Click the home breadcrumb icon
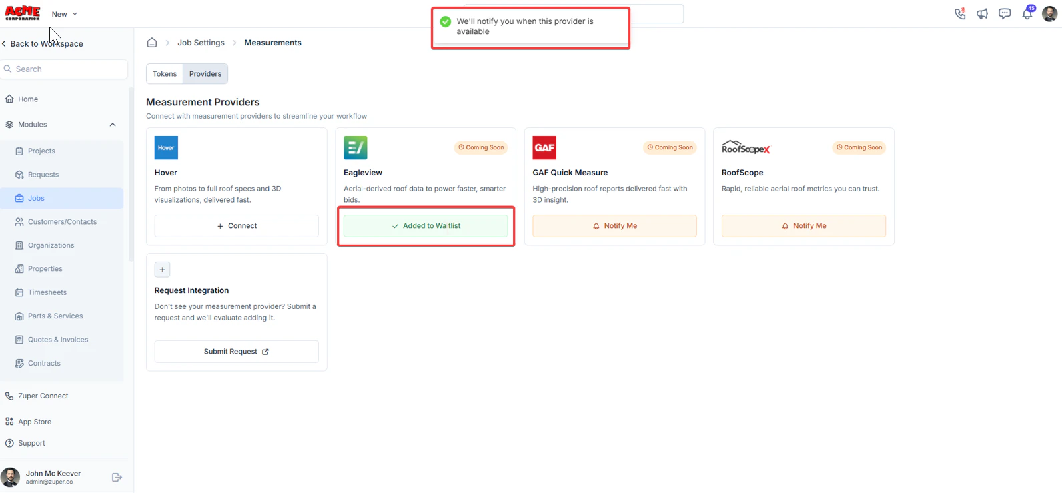Image resolution: width=1062 pixels, height=493 pixels. point(152,43)
